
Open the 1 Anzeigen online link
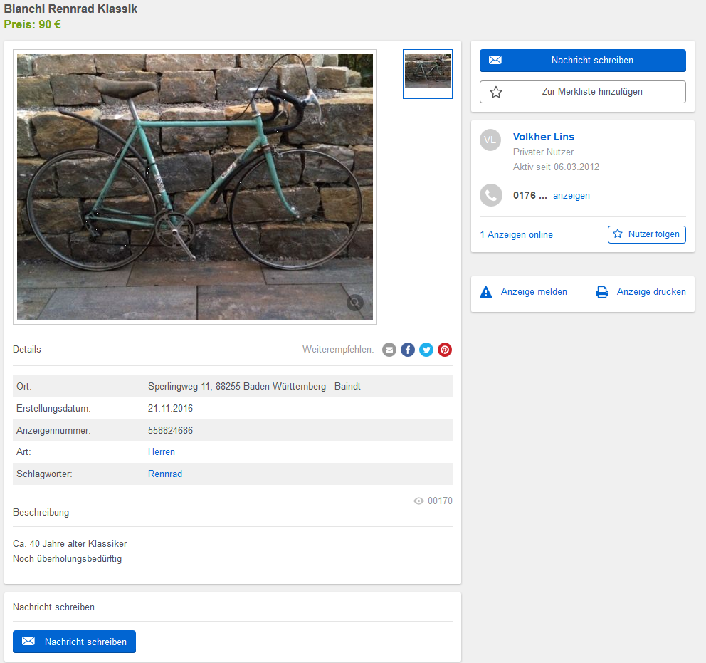[516, 235]
